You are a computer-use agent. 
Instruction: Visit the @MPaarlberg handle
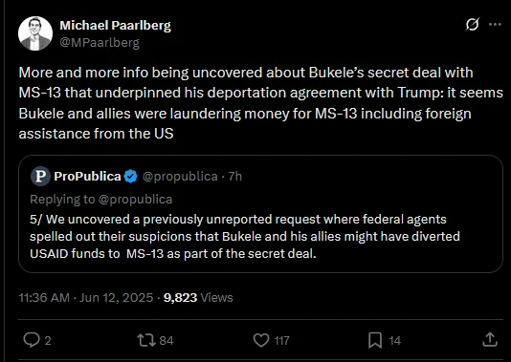[100, 43]
